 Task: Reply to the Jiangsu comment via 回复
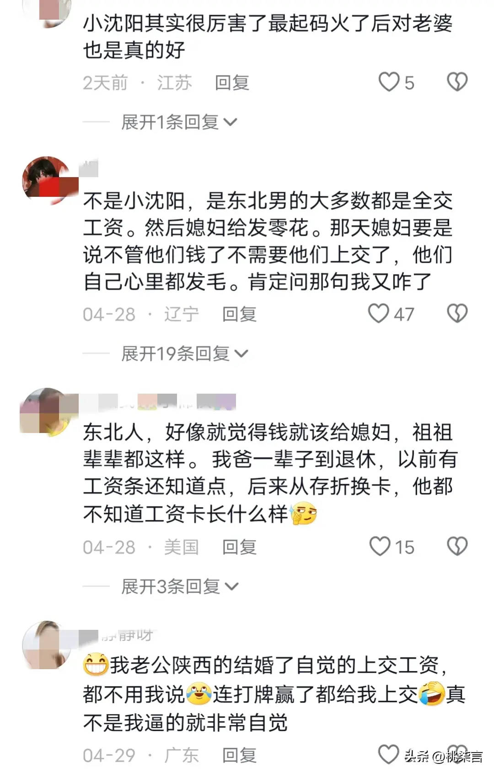click(x=232, y=83)
